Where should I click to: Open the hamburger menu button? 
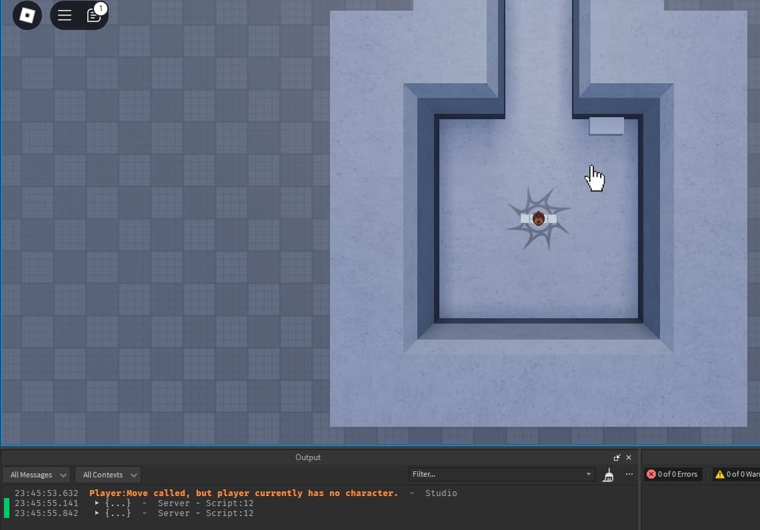[x=65, y=15]
